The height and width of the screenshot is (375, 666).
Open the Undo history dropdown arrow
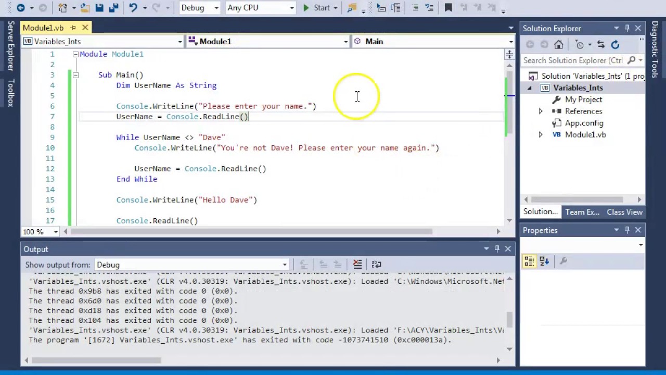tap(144, 8)
